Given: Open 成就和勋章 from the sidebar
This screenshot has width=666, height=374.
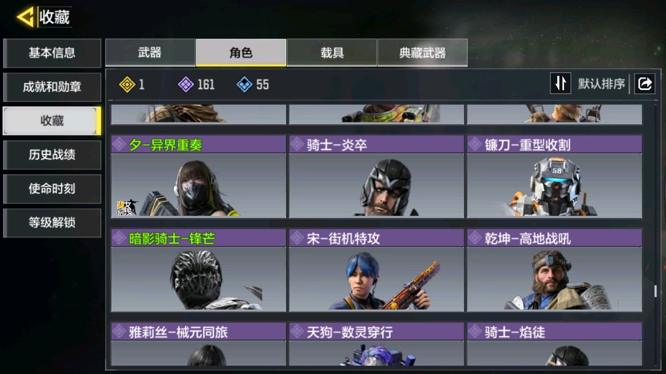Looking at the screenshot, I should point(52,87).
